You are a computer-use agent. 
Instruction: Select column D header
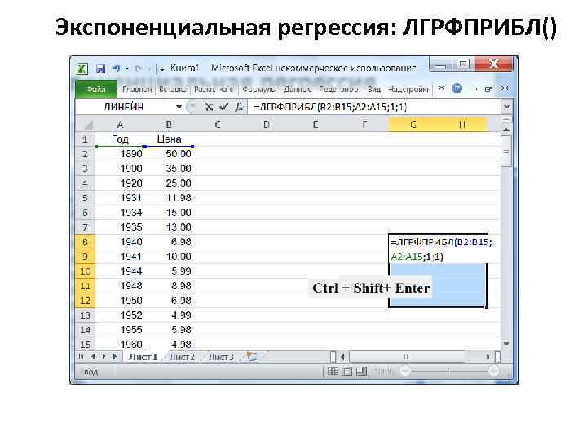coord(267,125)
